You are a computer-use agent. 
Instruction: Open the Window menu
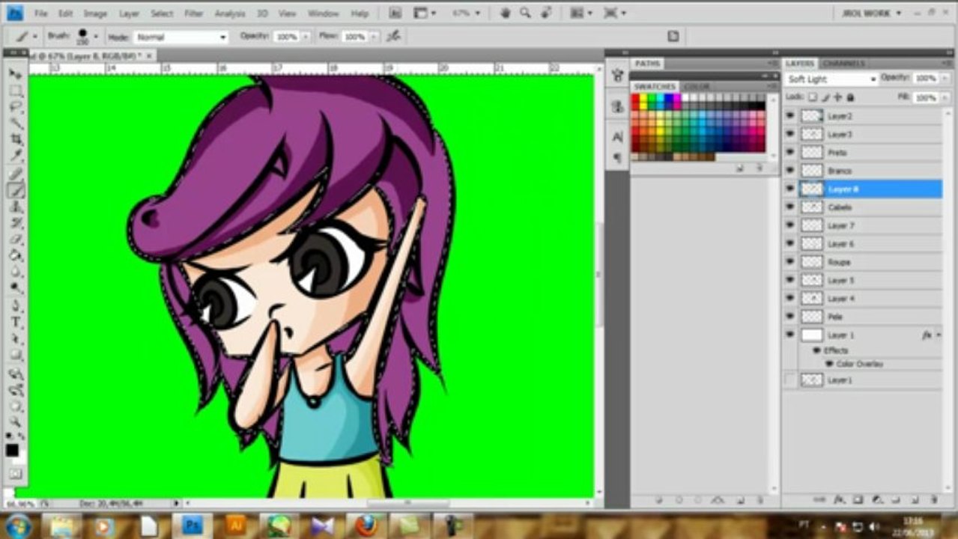(323, 13)
